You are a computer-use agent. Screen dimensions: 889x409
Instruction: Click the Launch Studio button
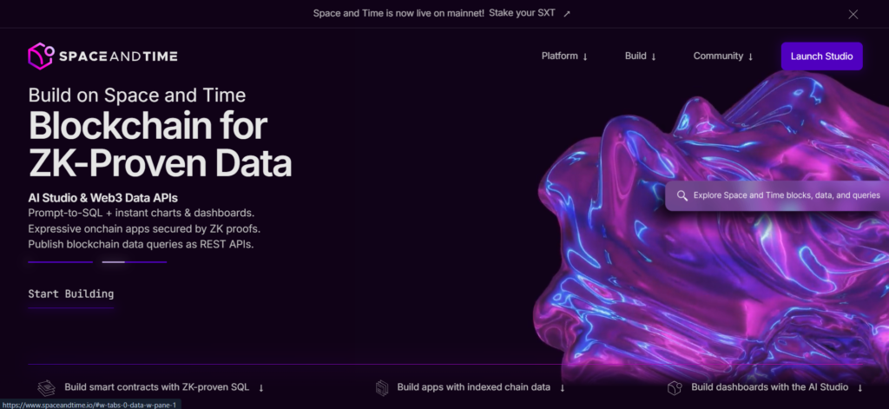click(821, 56)
